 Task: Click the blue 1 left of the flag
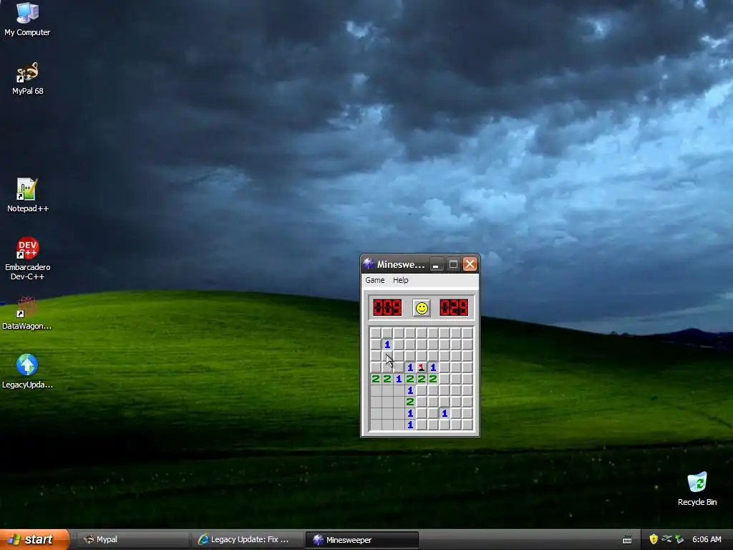pyautogui.click(x=410, y=367)
